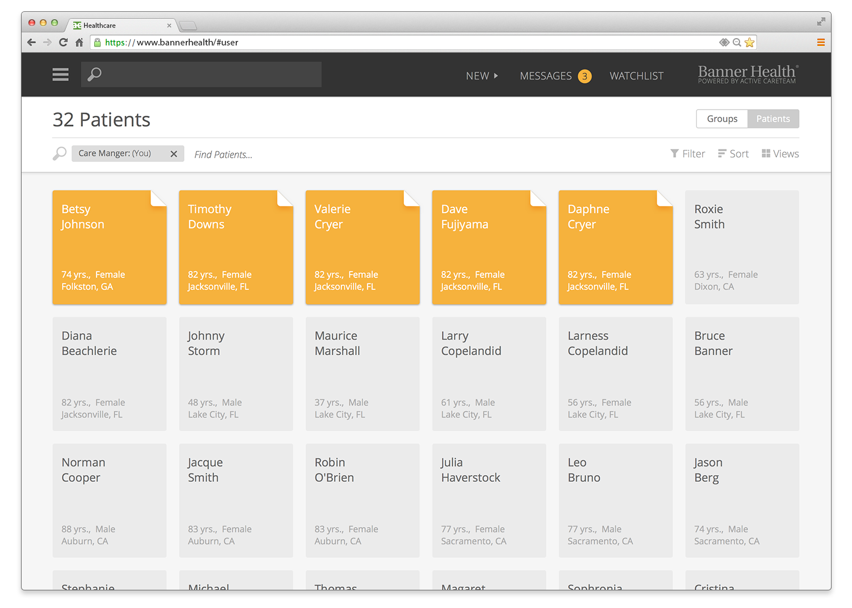Viewport: 852px width, 608px height.
Task: Open Julia Haverstock's patient card
Action: click(489, 501)
